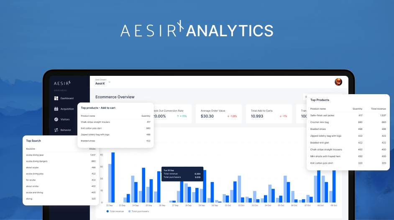Click the Total revenue column header
The height and width of the screenshot is (220, 394).
(x=378, y=109)
